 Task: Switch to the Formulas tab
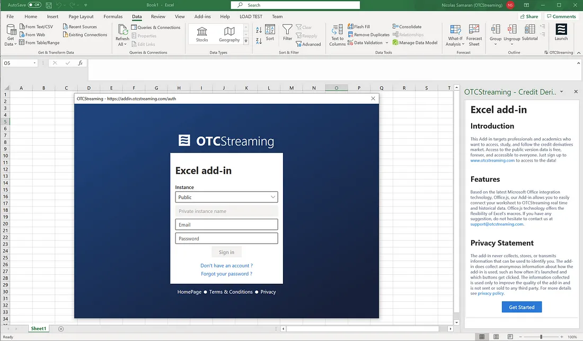(x=113, y=16)
